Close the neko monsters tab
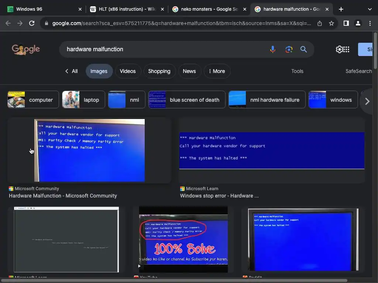This screenshot has height=283, width=378. 245,9
